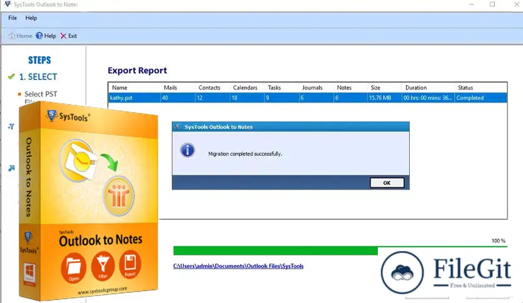Click the Exit toolbar button
The image size is (523, 303).
(x=68, y=36)
